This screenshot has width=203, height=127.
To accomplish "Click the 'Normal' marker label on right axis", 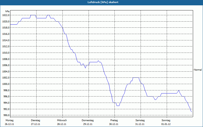I will click(198, 70).
